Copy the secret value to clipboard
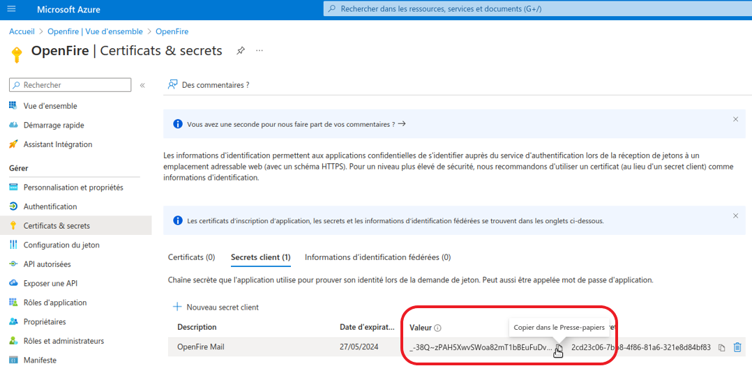 coord(559,348)
